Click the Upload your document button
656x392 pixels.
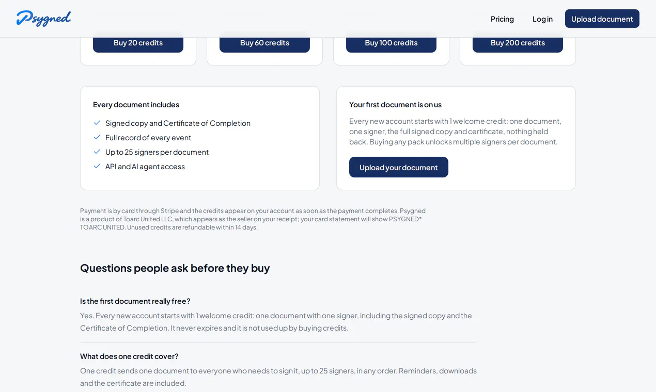tap(399, 167)
